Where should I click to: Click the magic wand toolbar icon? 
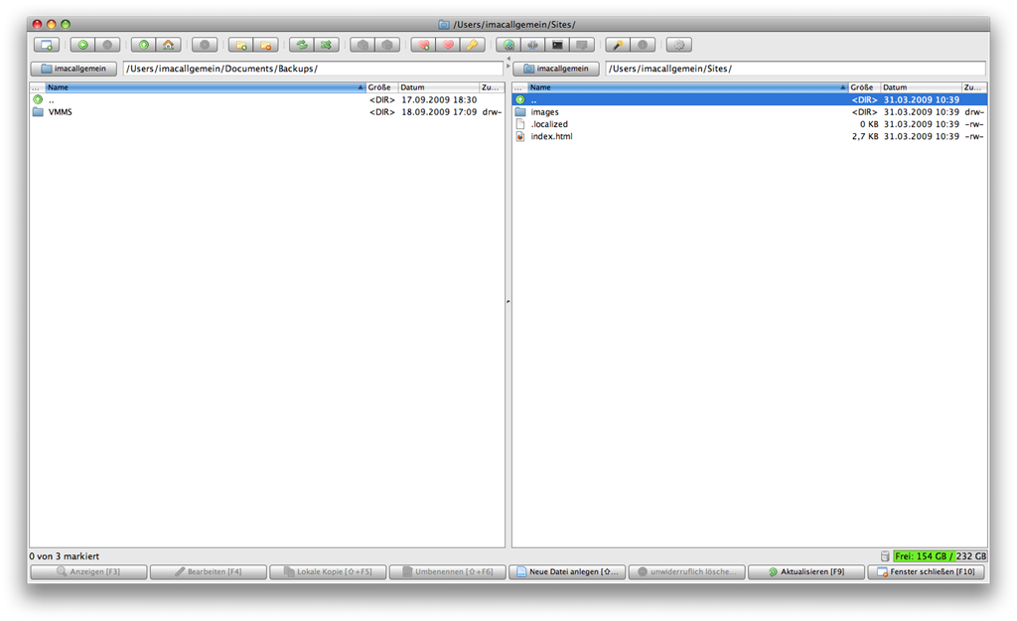[x=618, y=45]
